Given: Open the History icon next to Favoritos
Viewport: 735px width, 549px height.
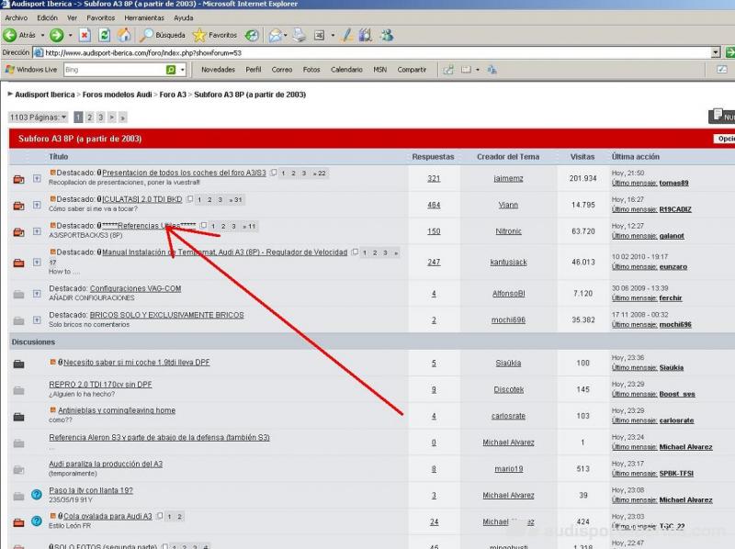Looking at the screenshot, I should tap(252, 35).
